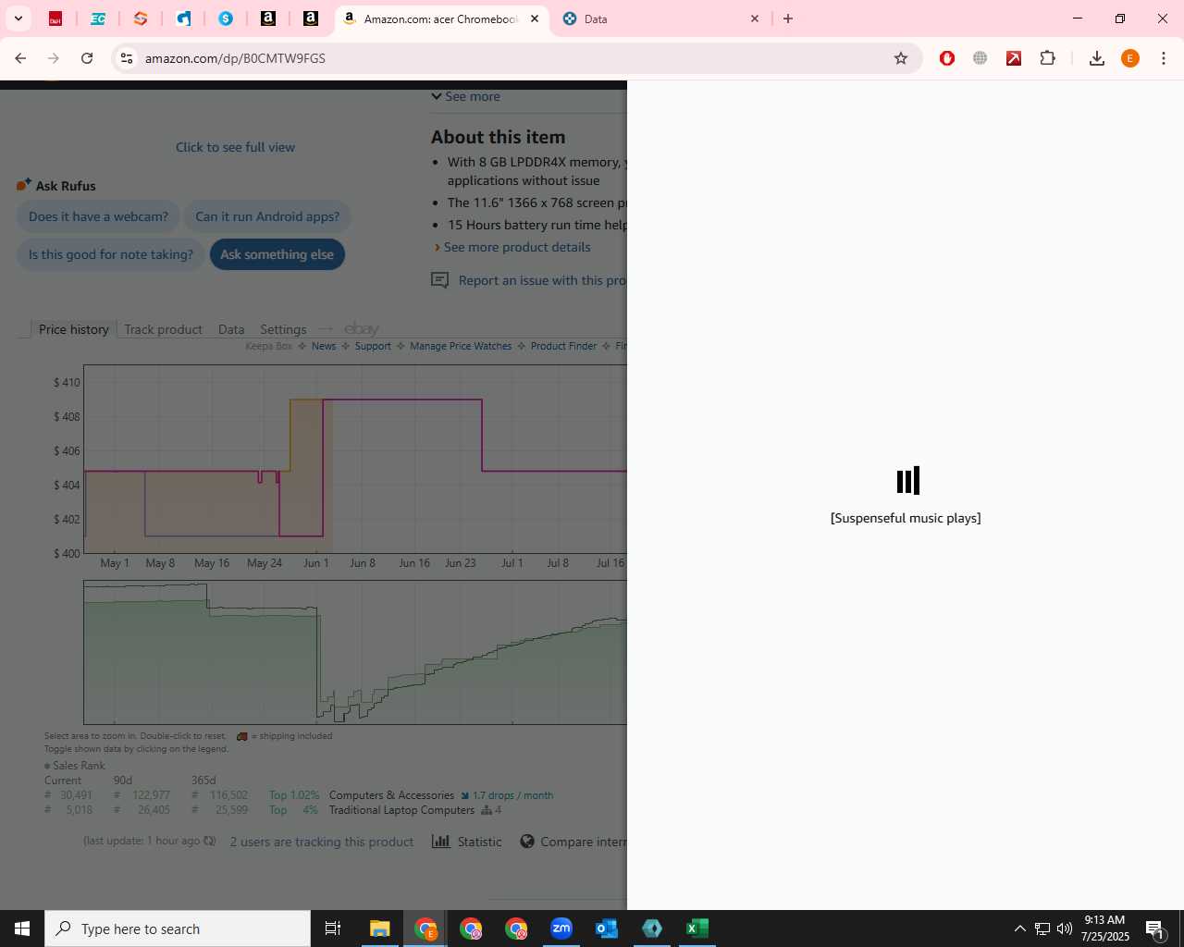Viewport: 1184px width, 947px height.
Task: Toggle the Sales Rank legend item
Action: click(x=75, y=766)
